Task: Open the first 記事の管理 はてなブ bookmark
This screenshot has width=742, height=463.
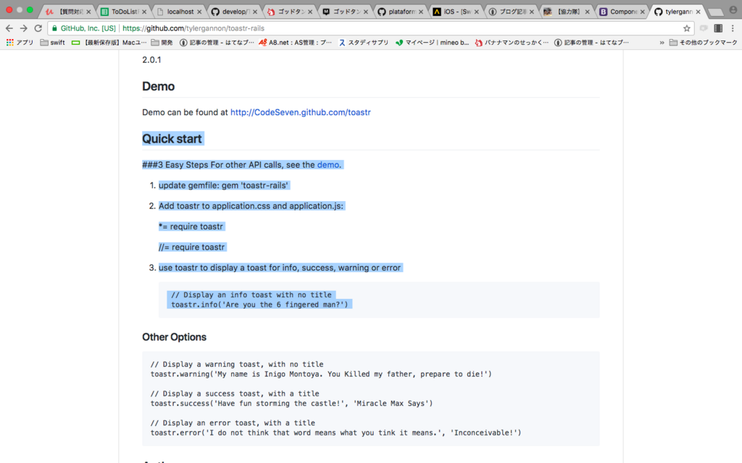Action: click(x=217, y=43)
